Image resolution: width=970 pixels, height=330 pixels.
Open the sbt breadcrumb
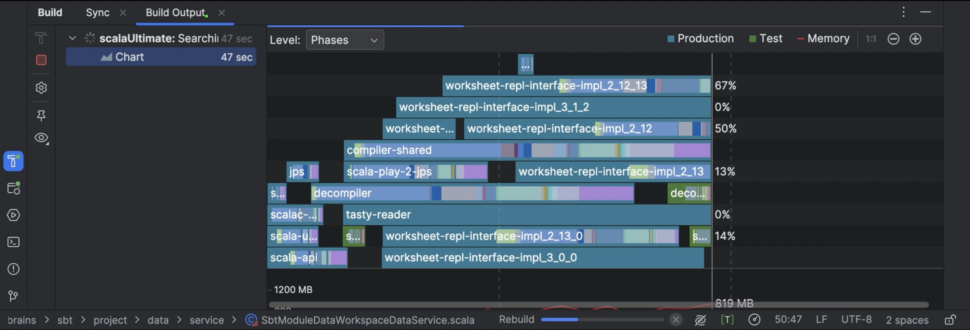click(64, 320)
